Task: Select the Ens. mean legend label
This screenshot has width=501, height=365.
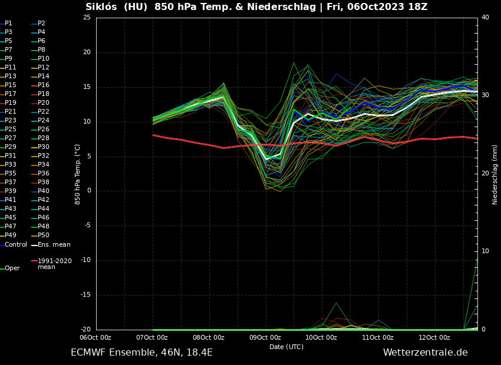Action: click(x=54, y=244)
